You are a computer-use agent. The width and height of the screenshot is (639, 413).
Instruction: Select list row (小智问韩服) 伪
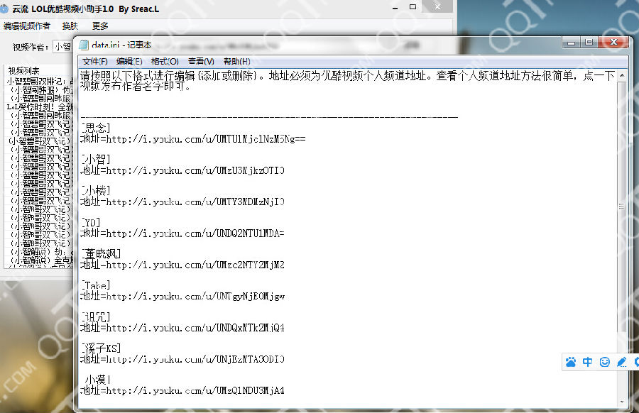pos(40,89)
